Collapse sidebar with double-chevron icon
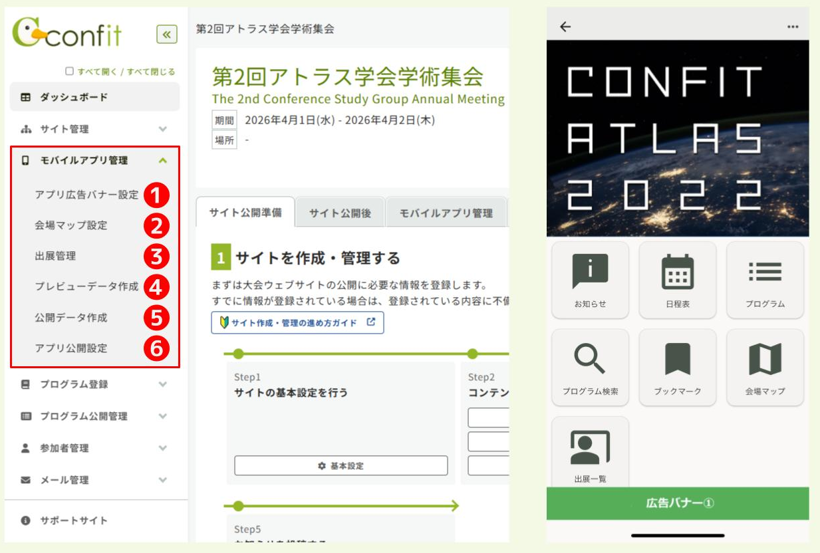This screenshot has width=820, height=553. point(166,34)
